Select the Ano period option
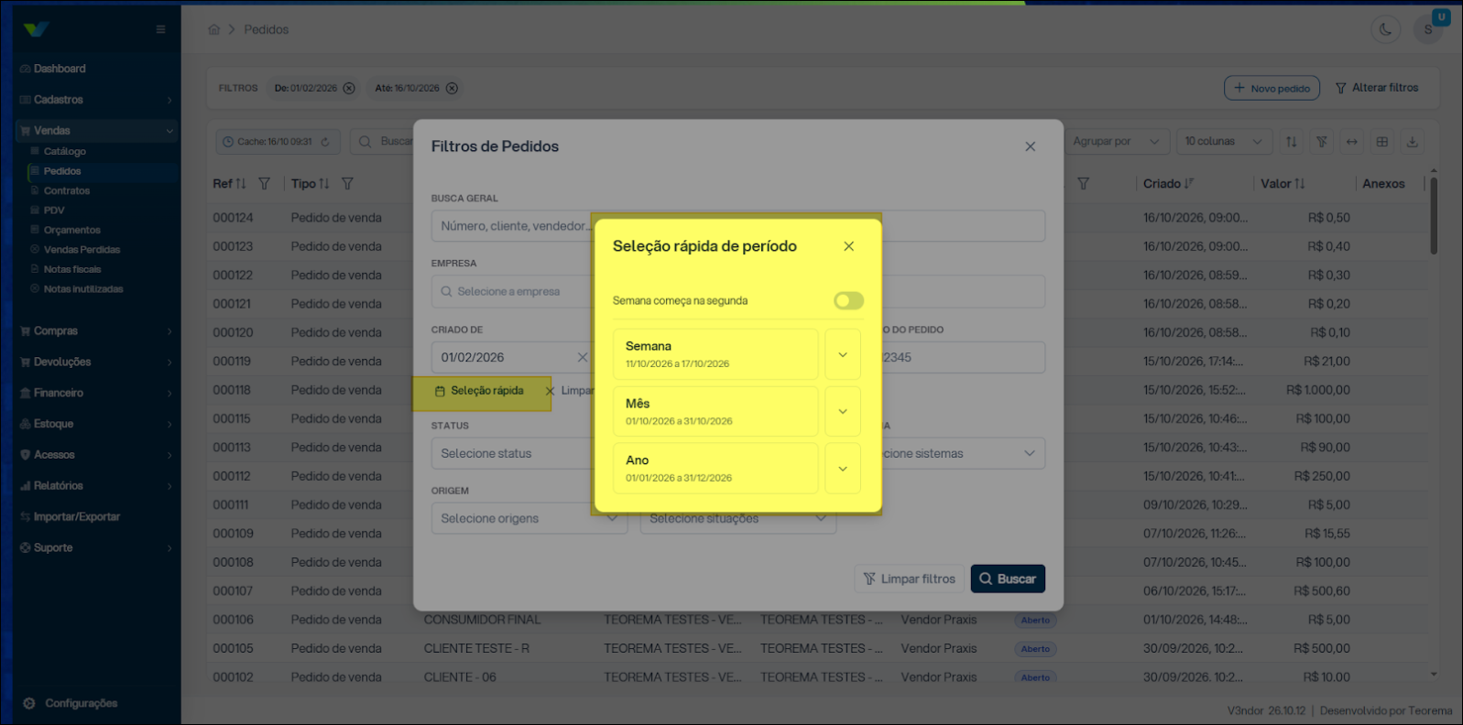Screen dimensions: 1463x725 click(x=715, y=468)
